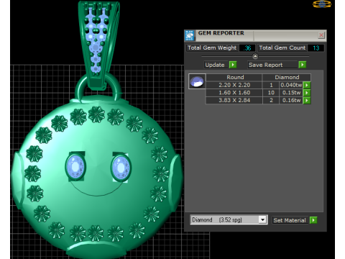
Task: Click the 0.16tw weight cell
Action: tap(291, 100)
